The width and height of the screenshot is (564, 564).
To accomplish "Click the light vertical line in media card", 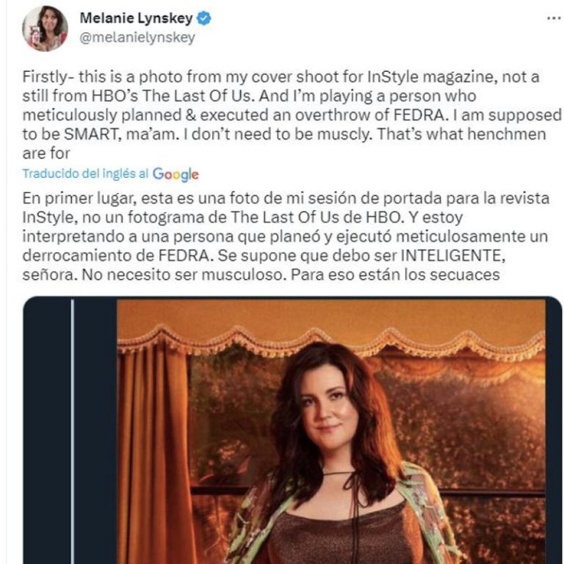I will 73,432.
